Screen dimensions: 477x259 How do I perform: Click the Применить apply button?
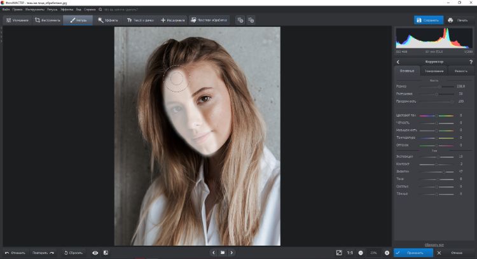[x=413, y=253]
